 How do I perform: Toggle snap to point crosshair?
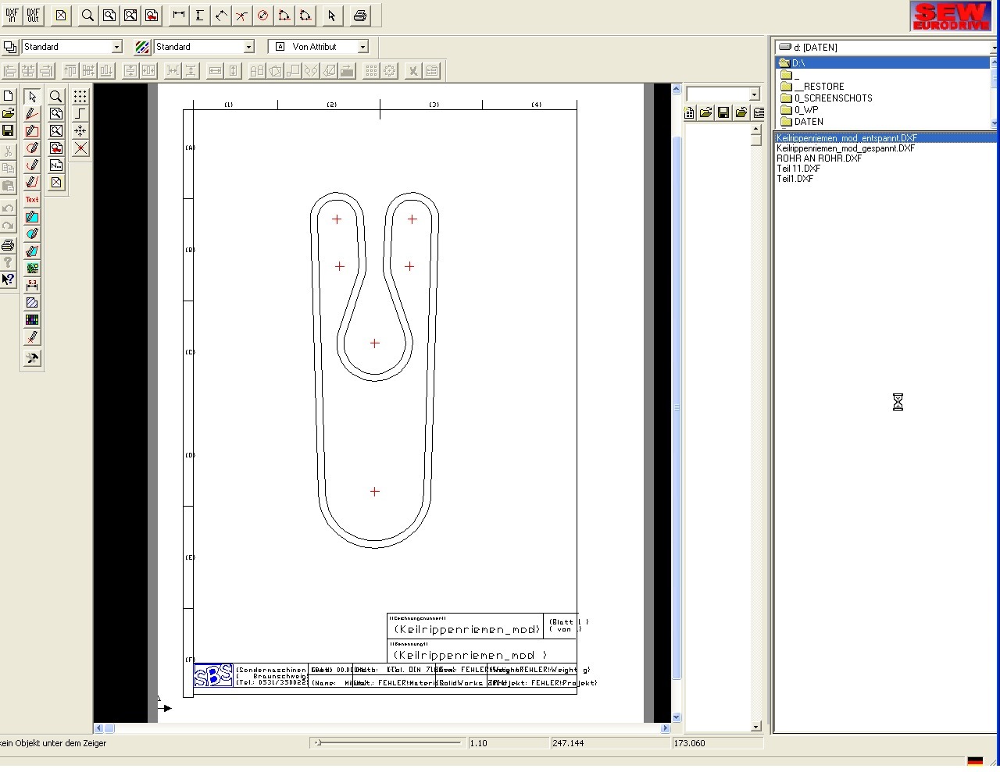(80, 131)
